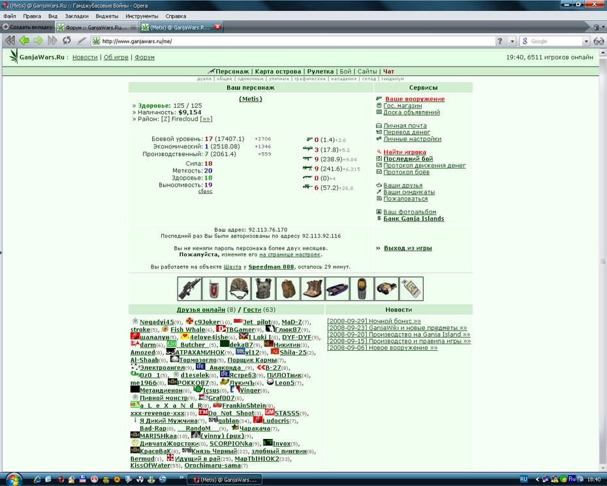Open the equipped rifle item icon
Image resolution: width=607 pixels, height=486 pixels.
[x=189, y=289]
